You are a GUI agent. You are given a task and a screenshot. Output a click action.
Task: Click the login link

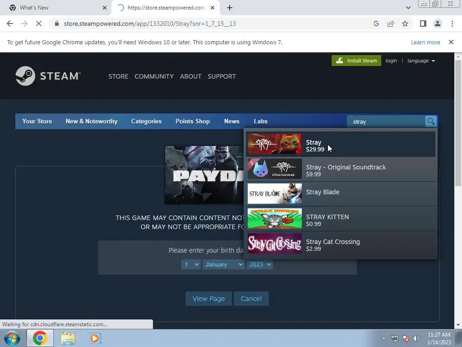[391, 61]
